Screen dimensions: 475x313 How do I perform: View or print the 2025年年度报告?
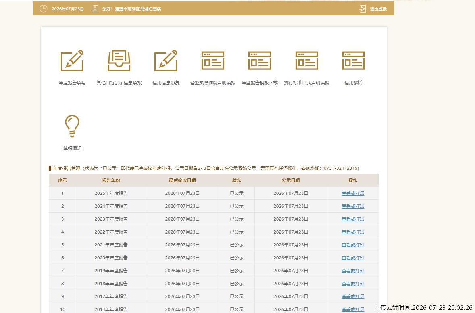point(353,193)
